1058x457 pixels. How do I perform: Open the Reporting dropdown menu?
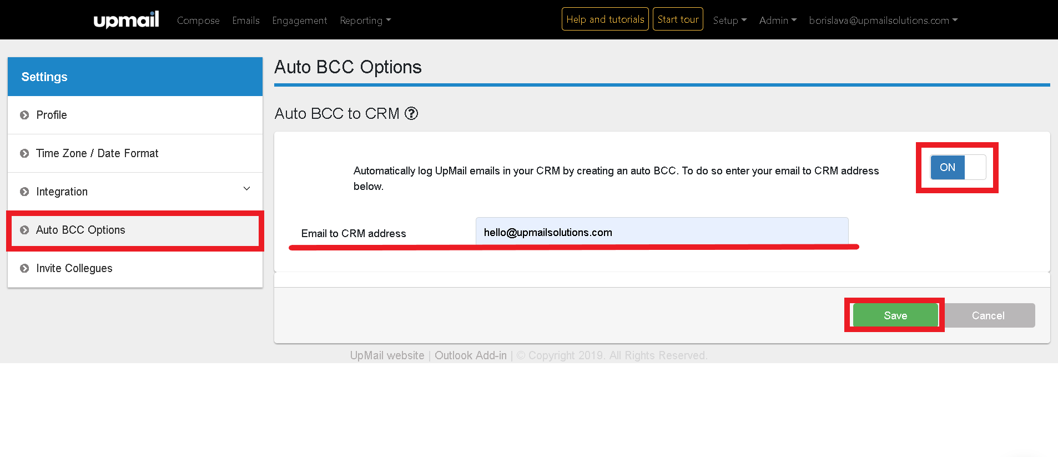[365, 21]
